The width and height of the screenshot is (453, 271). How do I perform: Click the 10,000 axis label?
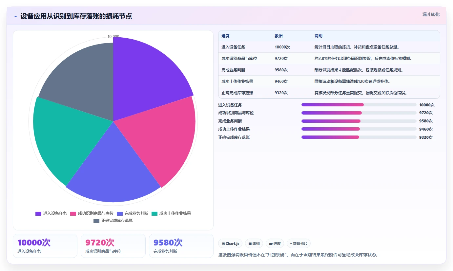(x=113, y=37)
